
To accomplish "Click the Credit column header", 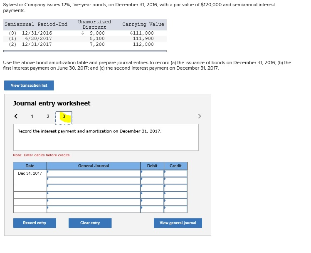I will click(x=175, y=166).
